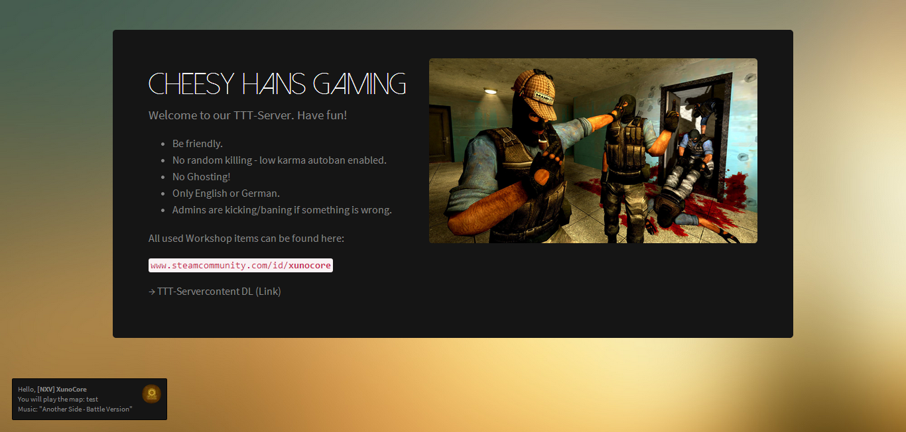906x432 pixels.
Task: Open the TTT-Servercontent DL link
Action: pos(215,291)
